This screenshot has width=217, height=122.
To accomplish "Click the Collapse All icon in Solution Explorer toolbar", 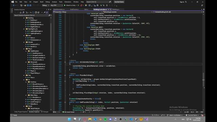I will (x=36, y=13).
